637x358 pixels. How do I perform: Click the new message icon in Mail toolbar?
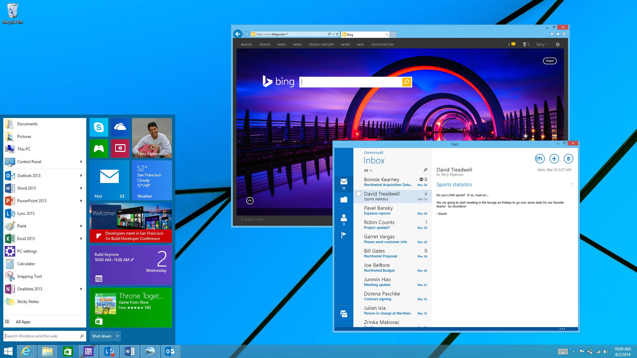click(554, 159)
